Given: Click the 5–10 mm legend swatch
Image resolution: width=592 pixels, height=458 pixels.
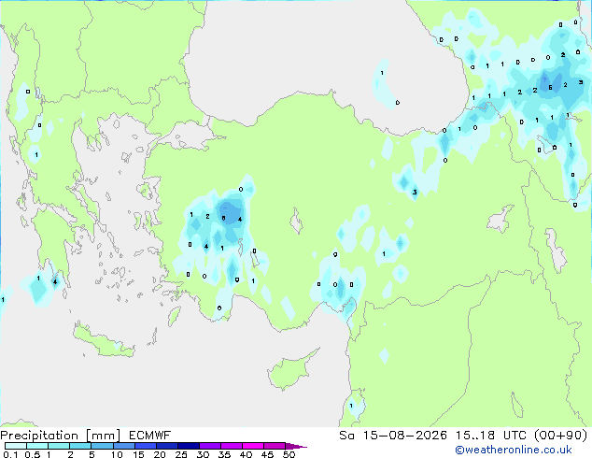Looking at the screenshot, I should pos(102,446).
